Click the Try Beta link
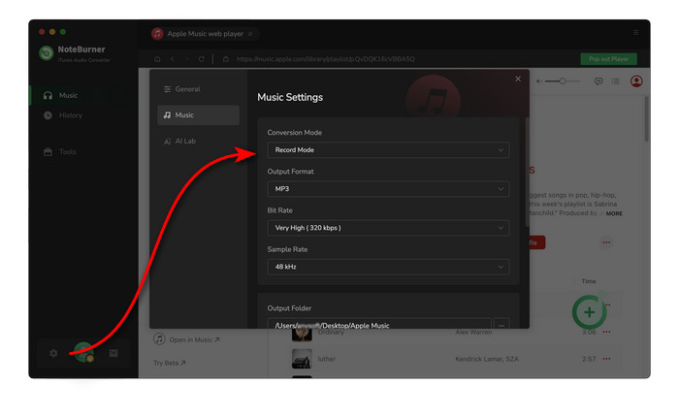 coord(170,363)
